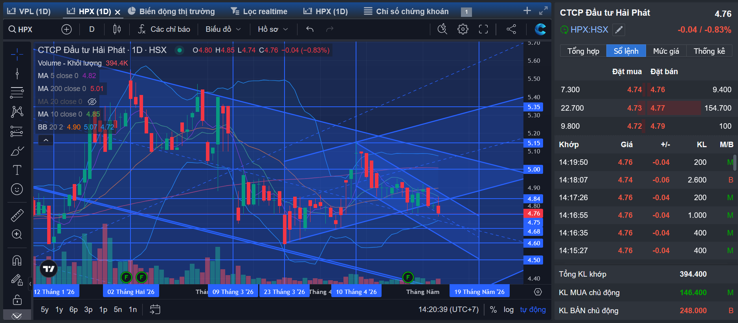Collapse the indicator legend list
This screenshot has width=738, height=323.
[46, 140]
